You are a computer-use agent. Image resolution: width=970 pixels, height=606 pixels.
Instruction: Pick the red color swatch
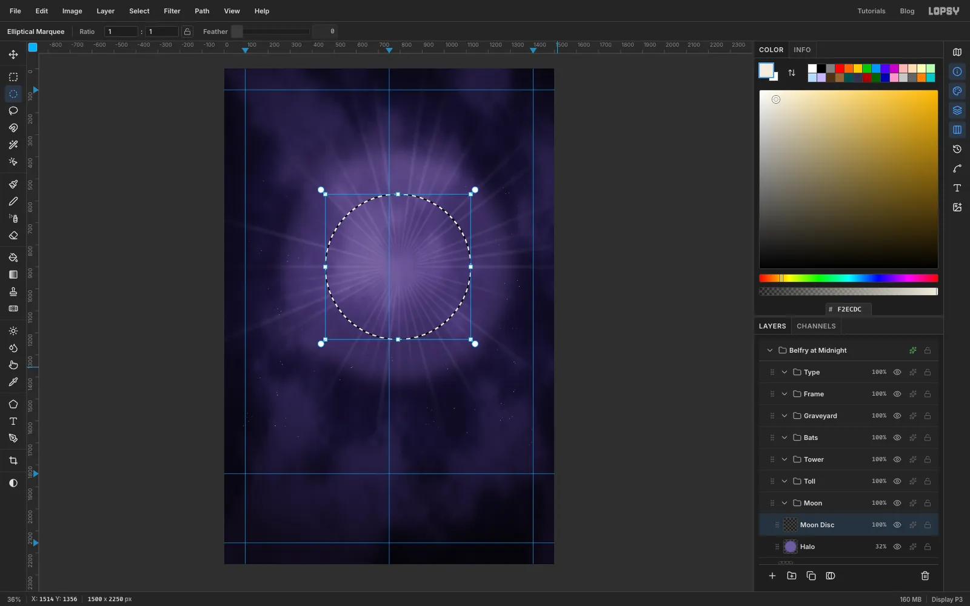(840, 68)
